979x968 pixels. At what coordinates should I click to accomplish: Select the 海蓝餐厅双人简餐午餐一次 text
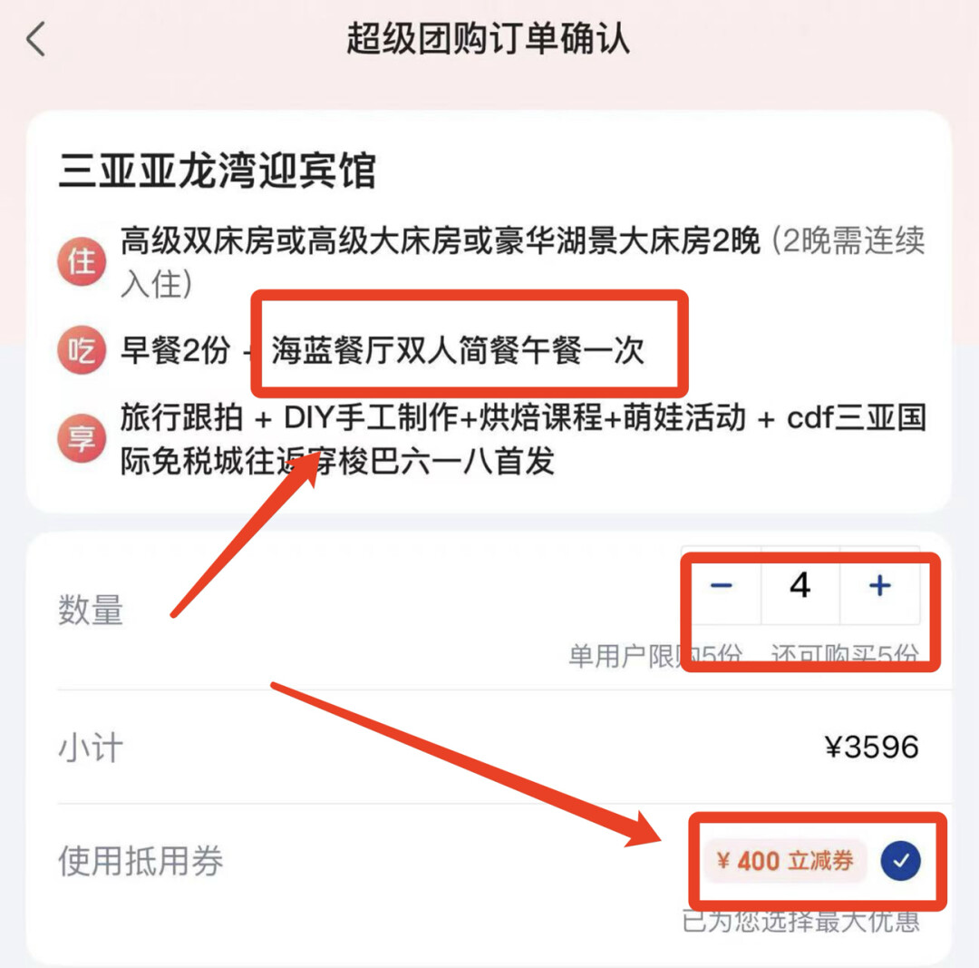pos(458,350)
